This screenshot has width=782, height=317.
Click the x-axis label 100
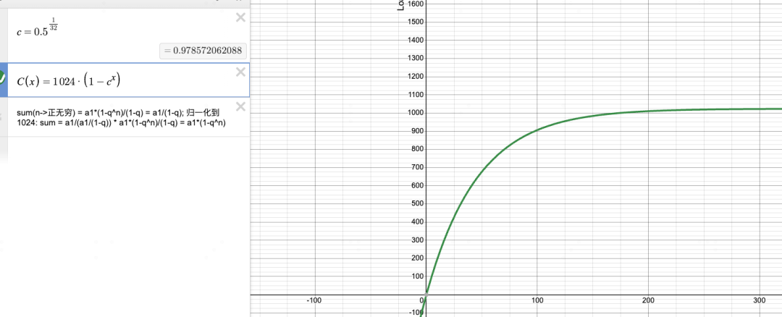pyautogui.click(x=537, y=300)
